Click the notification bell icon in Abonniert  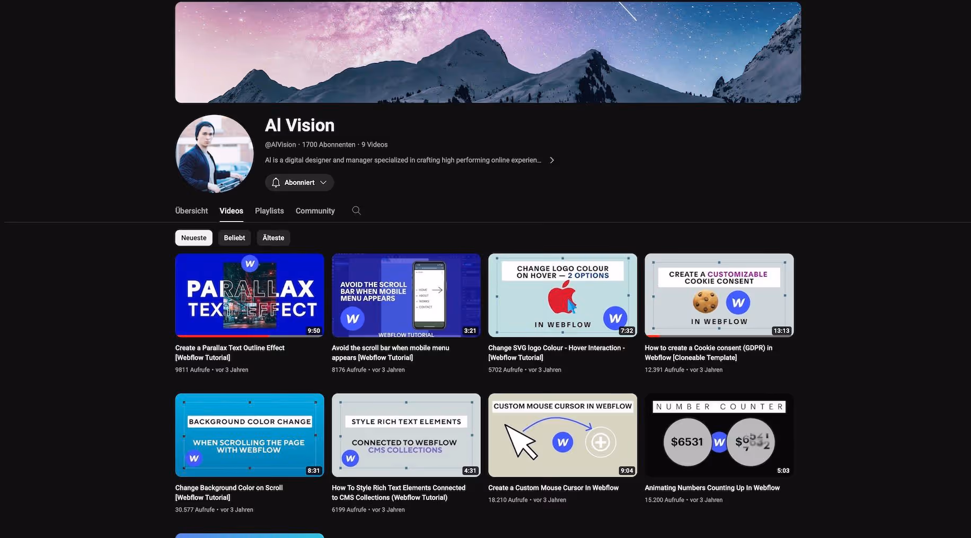[x=276, y=182]
